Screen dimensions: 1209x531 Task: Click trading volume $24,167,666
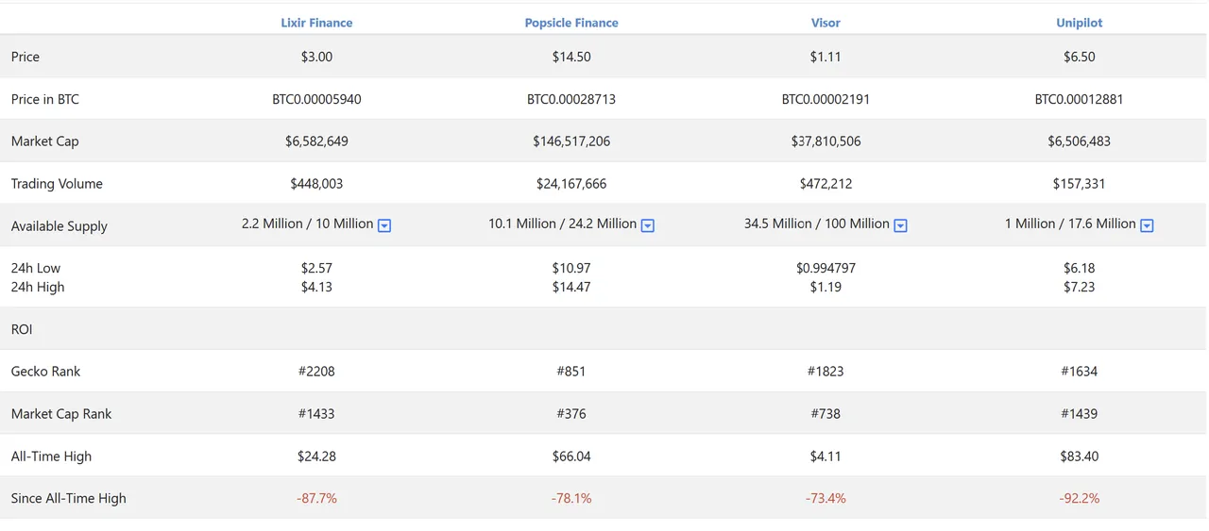571,184
